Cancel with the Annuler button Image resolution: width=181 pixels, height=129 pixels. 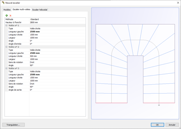[x=172, y=125]
